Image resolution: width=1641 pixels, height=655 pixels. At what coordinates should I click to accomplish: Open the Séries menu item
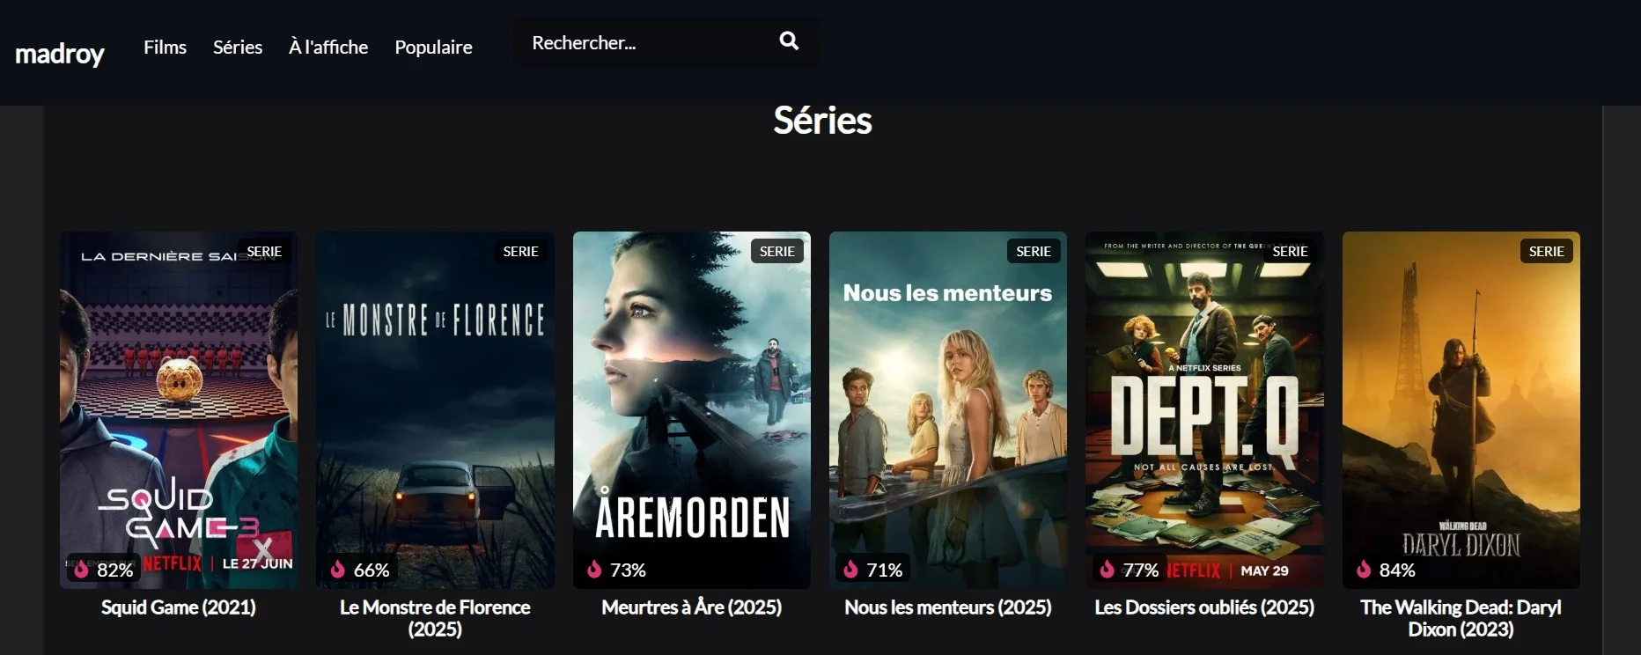click(x=238, y=47)
